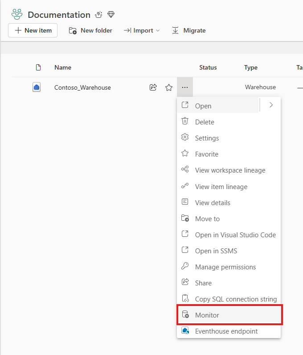Viewport: 303px width, 355px height.
Task: Click the Type column header
Action: 251,67
